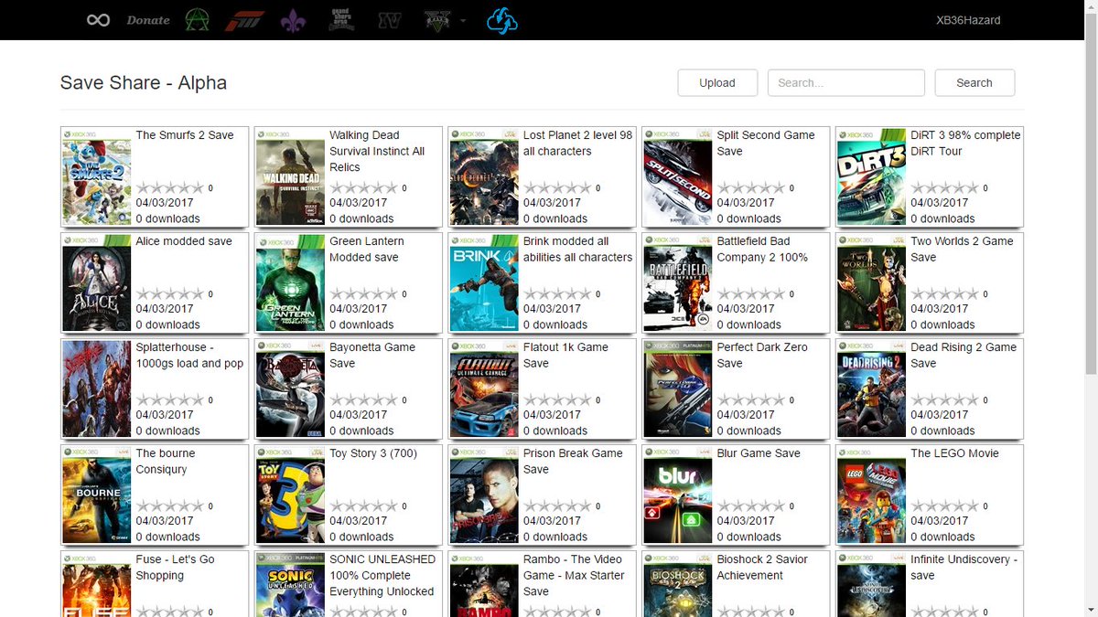The width and height of the screenshot is (1098, 617).
Task: Open the Split Second cover thumbnail
Action: (x=678, y=177)
